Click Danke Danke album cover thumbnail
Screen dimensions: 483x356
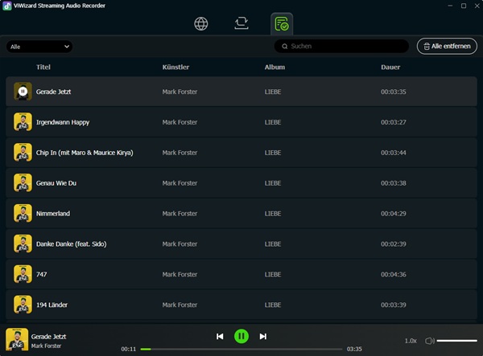click(x=23, y=243)
